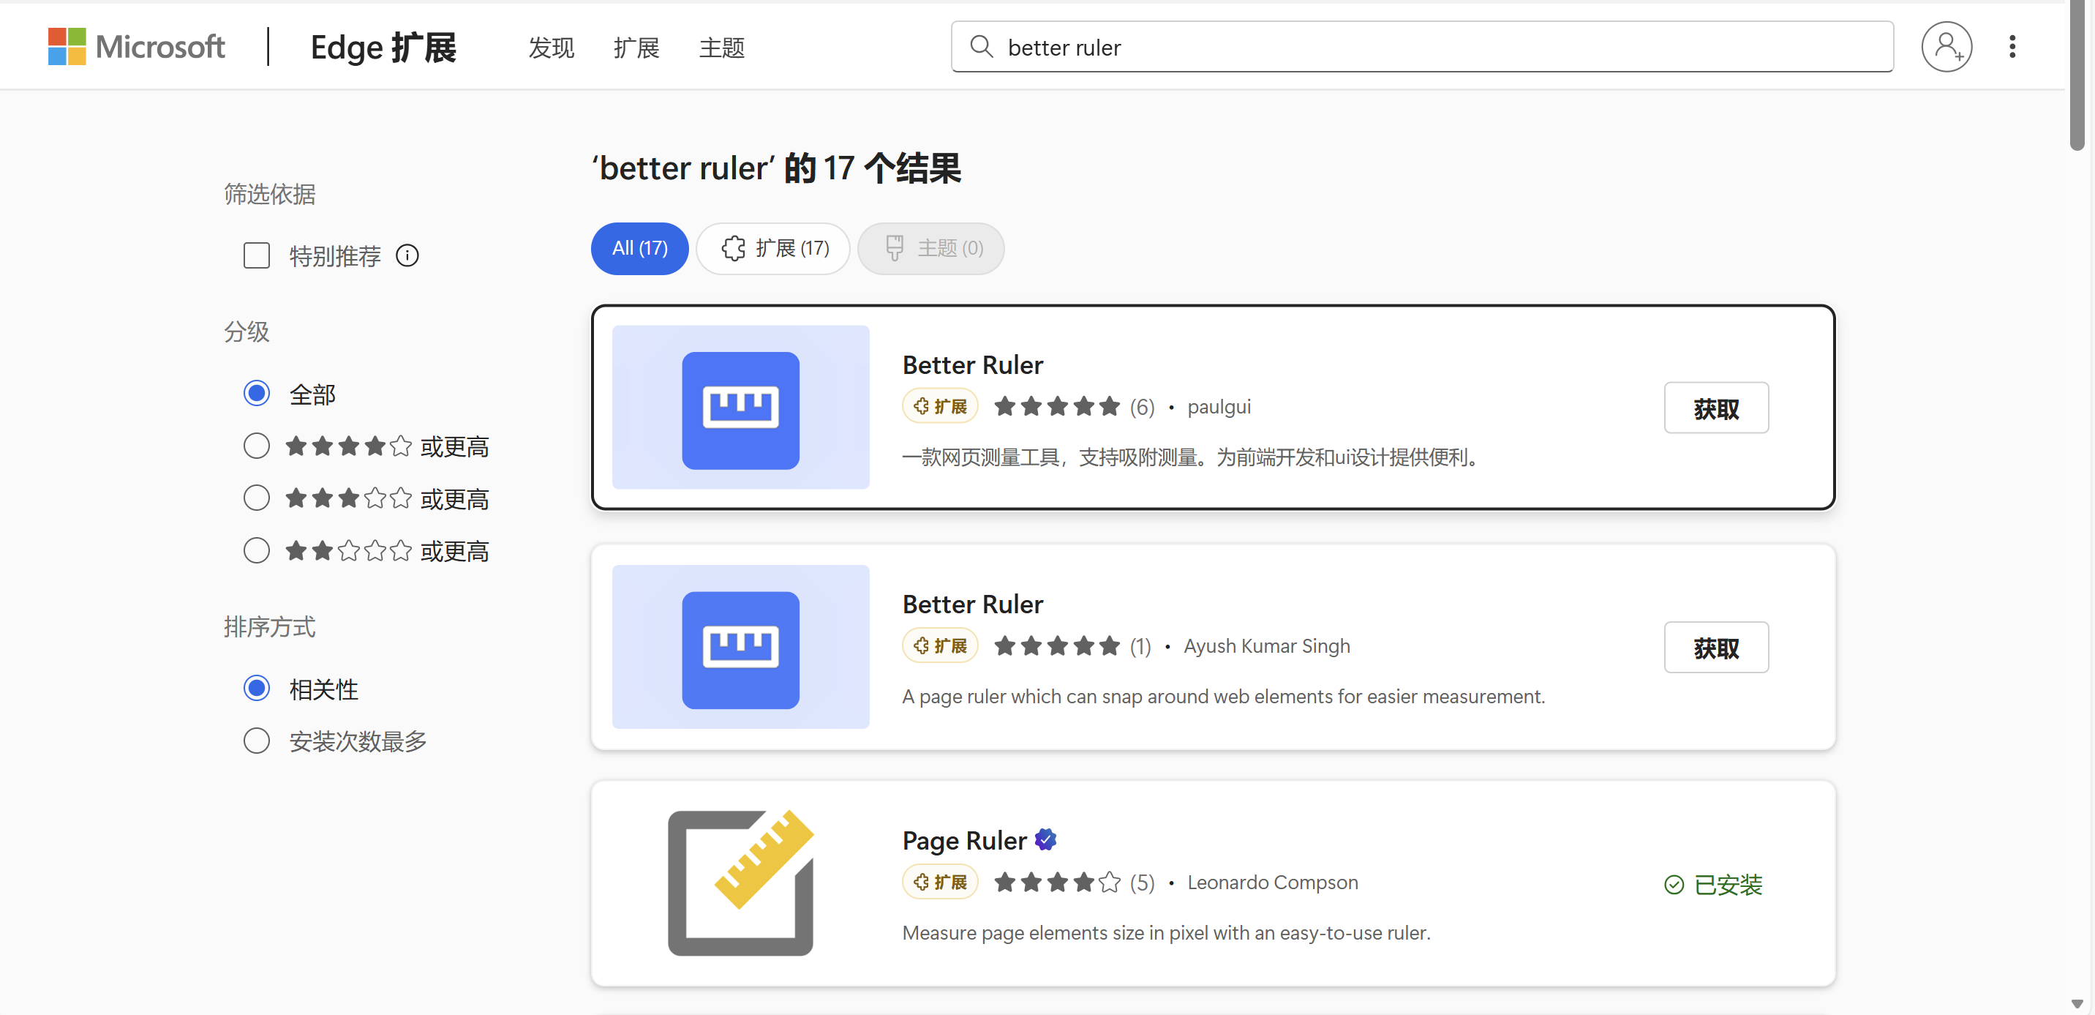
Task: Click the search magnifier icon
Action: [982, 46]
